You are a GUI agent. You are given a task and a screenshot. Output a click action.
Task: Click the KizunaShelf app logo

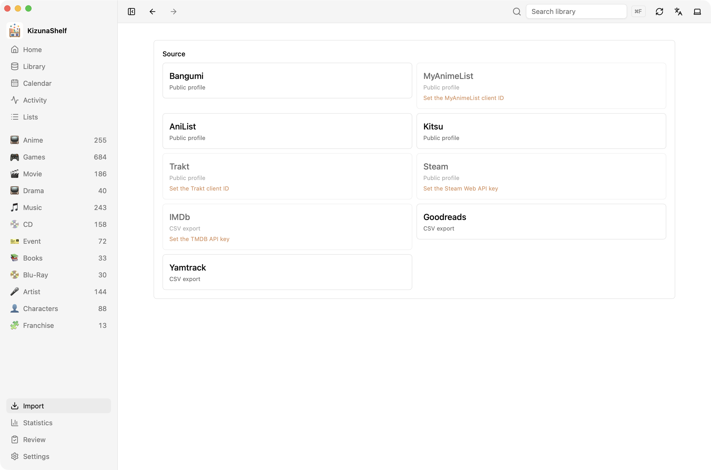15,31
